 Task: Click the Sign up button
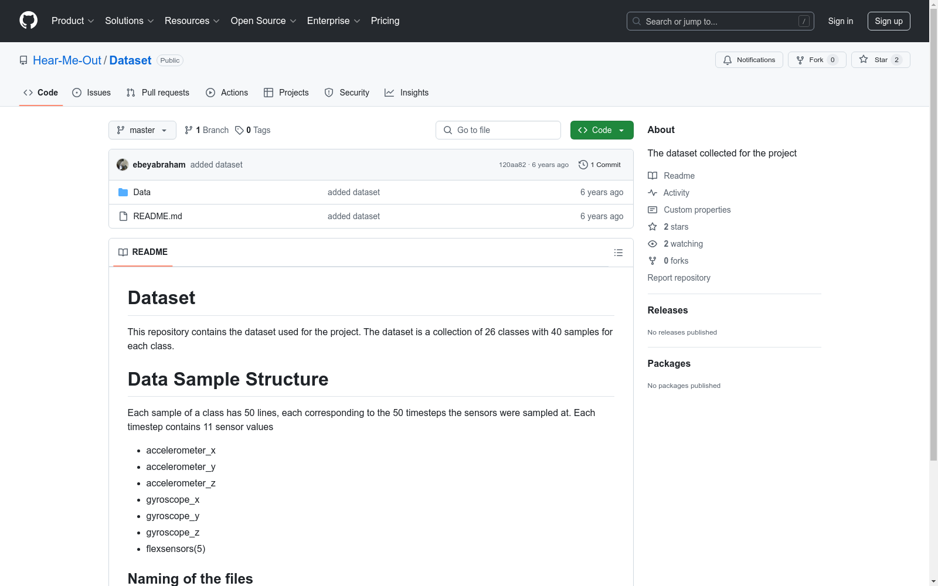point(888,21)
